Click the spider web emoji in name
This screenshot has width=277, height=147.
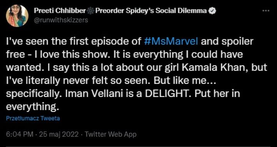[x=90, y=11]
